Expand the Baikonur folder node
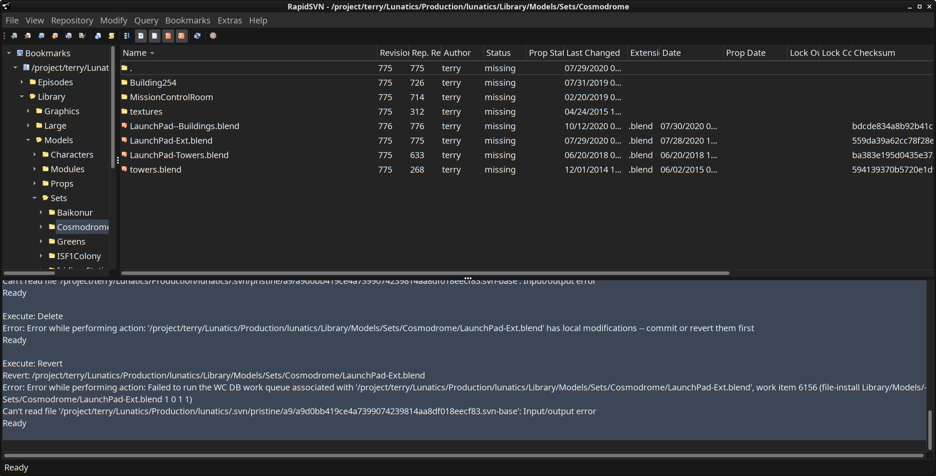Screen dimensions: 936x476 (x=41, y=212)
